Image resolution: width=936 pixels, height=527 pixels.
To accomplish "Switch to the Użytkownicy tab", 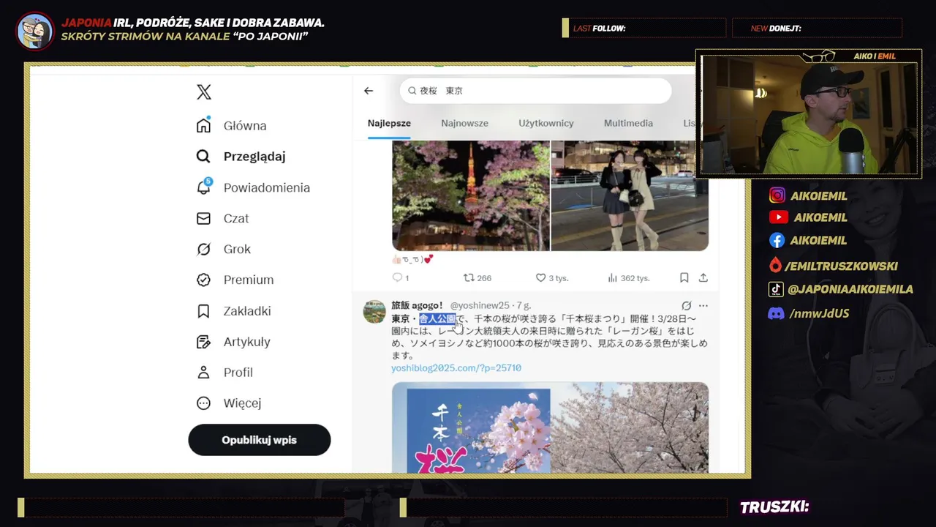I will click(546, 123).
